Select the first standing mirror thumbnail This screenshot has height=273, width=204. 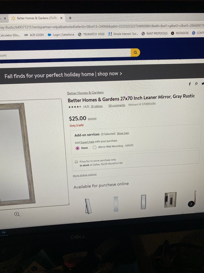pos(88,206)
